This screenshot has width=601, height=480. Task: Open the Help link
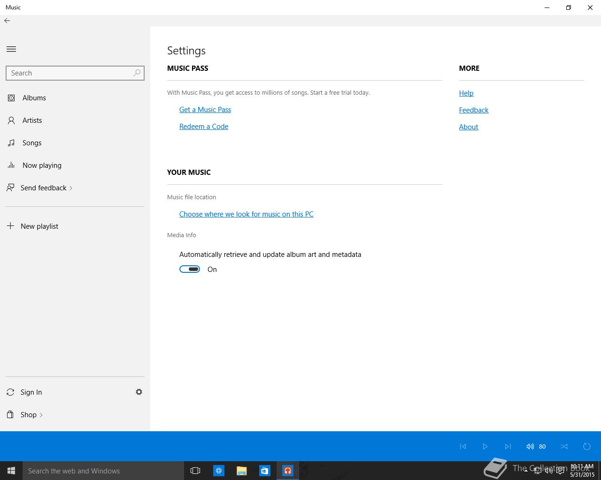[x=466, y=93]
